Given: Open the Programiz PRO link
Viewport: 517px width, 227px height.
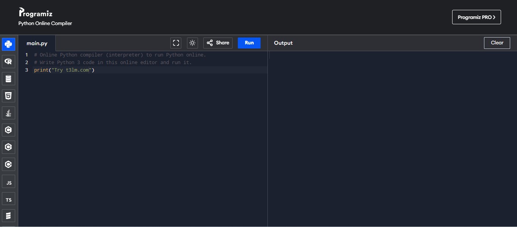Looking at the screenshot, I should 476,17.
